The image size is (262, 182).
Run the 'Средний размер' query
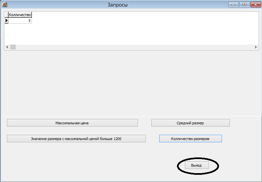point(190,123)
